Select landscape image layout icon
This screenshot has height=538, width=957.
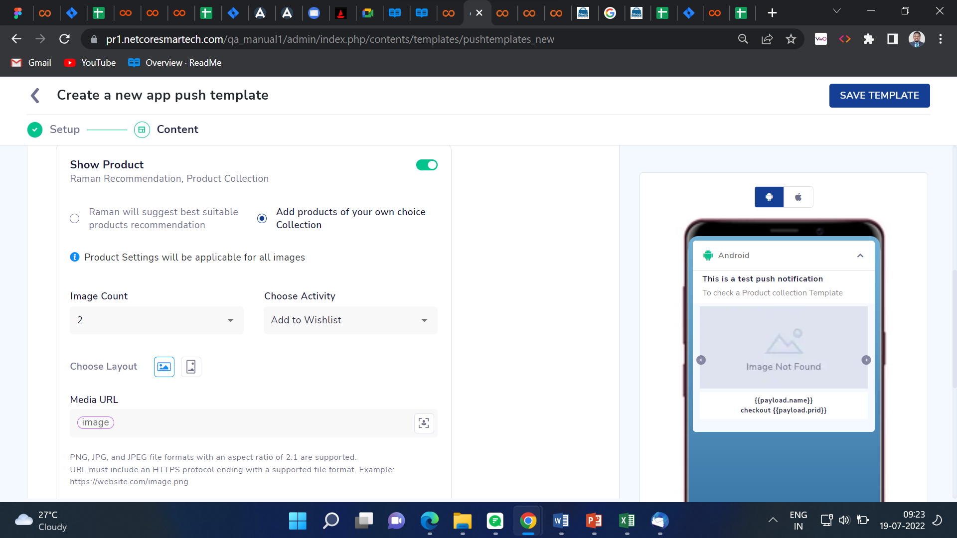click(164, 367)
